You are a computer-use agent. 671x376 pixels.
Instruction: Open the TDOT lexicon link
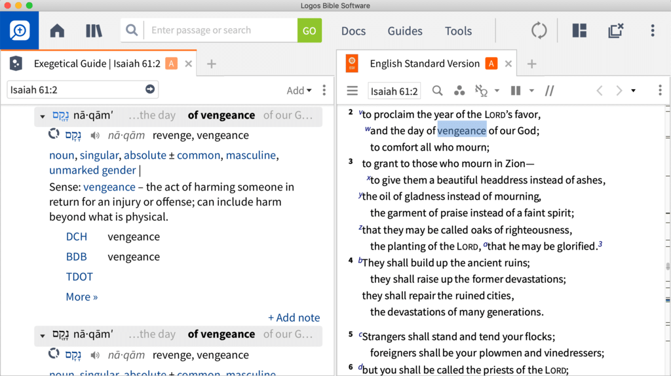pos(79,277)
